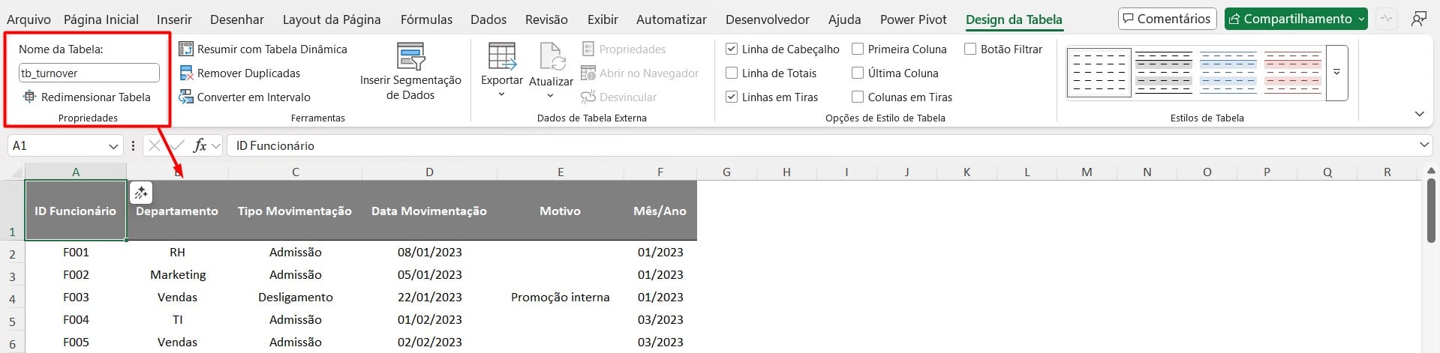Select the blue banded table style
The image size is (1440, 353).
point(1228,73)
